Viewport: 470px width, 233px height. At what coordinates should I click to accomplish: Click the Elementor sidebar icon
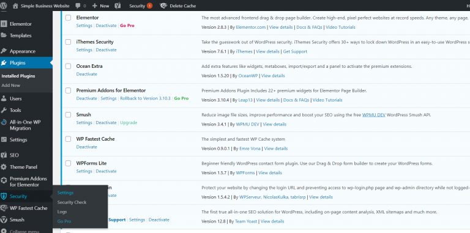[4, 24]
